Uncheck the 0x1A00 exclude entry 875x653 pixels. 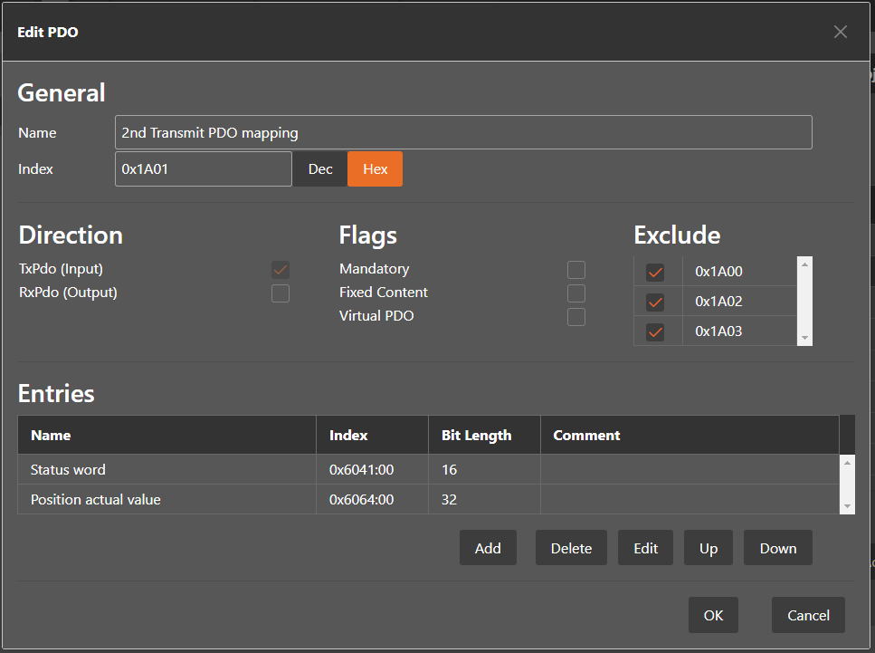point(656,272)
